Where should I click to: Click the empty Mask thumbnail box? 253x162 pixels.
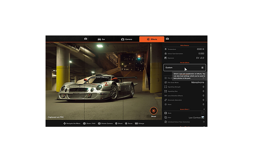click(x=203, y=113)
